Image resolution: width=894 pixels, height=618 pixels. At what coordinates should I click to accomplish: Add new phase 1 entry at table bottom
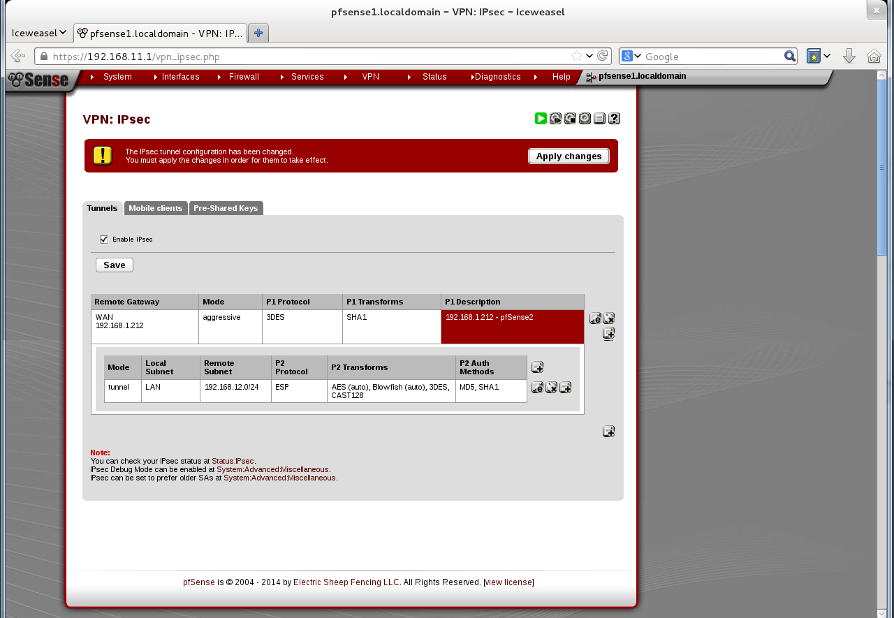coord(608,432)
